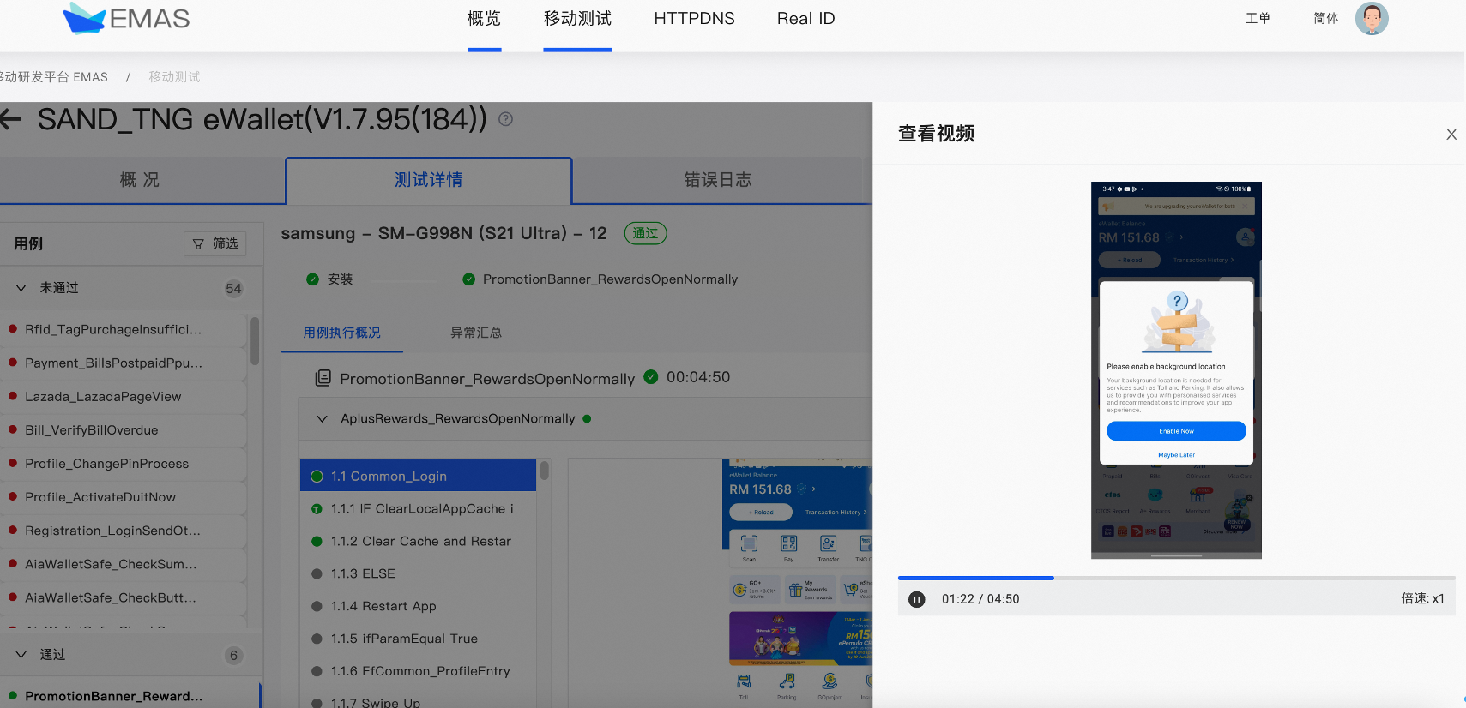Select case AiaWalletSafe_CheckSum...

coord(123,563)
